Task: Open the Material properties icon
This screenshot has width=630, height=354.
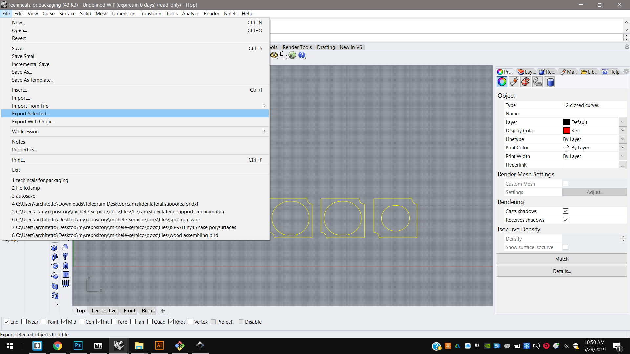Action: (x=514, y=82)
